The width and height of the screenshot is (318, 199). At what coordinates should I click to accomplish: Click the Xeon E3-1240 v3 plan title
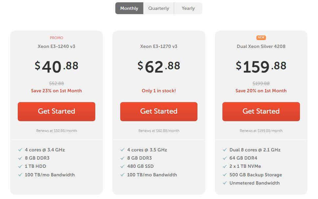pyautogui.click(x=57, y=46)
